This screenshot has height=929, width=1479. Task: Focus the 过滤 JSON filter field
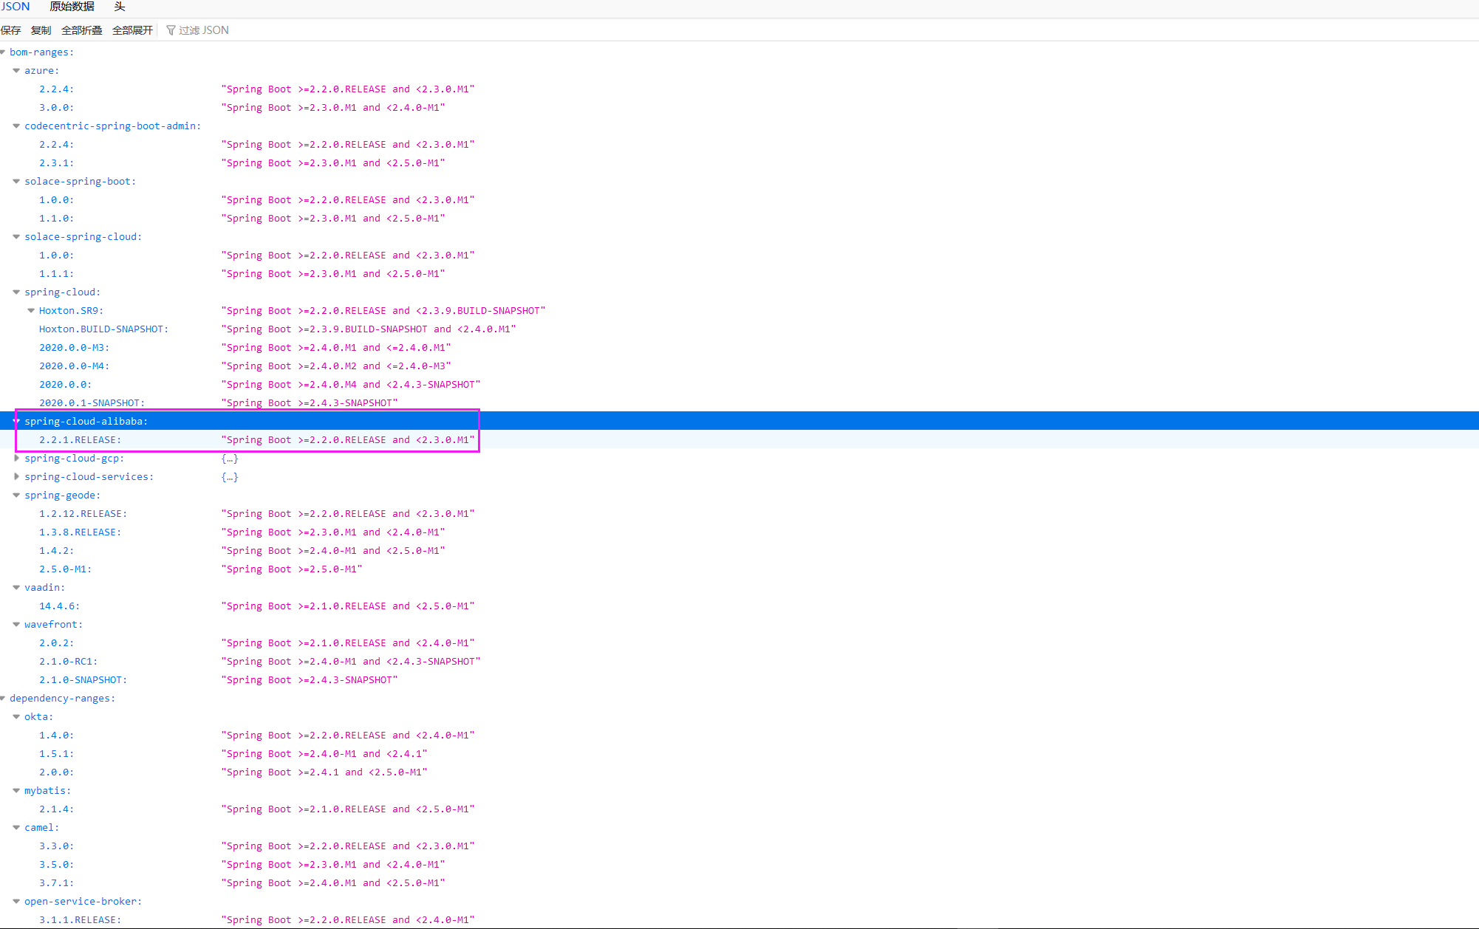pos(204,30)
